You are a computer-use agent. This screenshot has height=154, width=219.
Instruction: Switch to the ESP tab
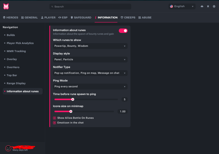[x=63, y=18]
